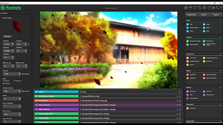The image size is (223, 125).
Task: Add a Remove Image component
Action: click(192, 44)
